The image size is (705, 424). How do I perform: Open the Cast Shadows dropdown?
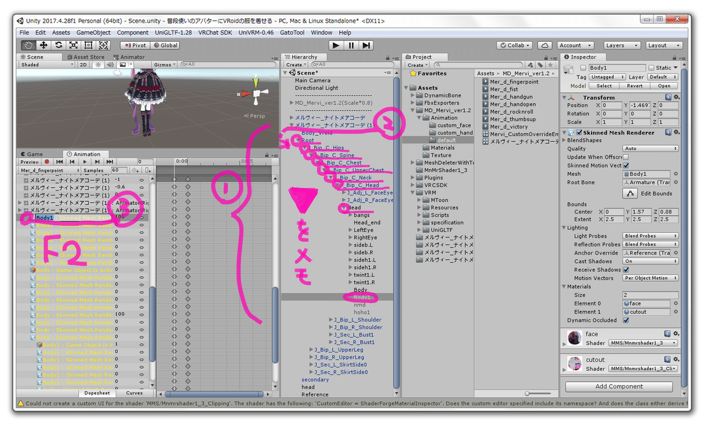(x=650, y=262)
